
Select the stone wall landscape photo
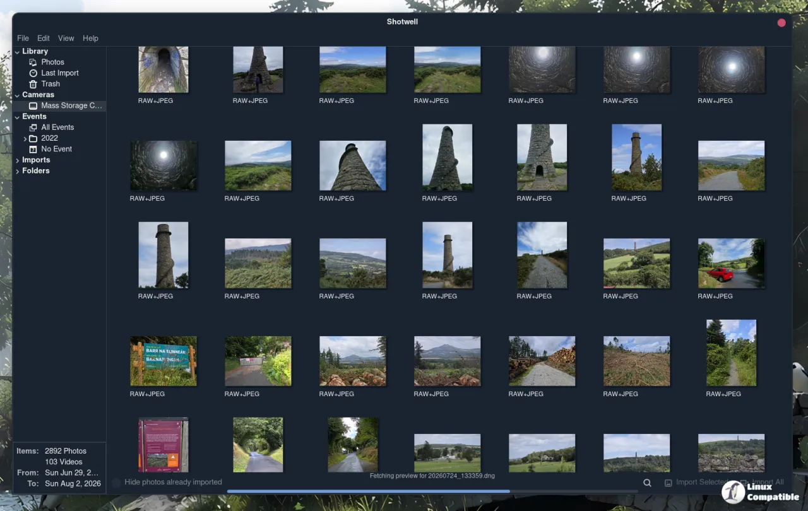tap(731, 453)
